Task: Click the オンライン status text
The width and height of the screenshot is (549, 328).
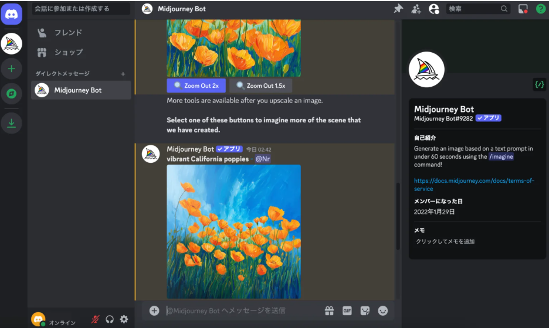Action: (62, 322)
